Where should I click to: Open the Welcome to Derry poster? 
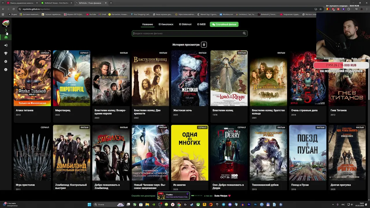[x=229, y=153]
